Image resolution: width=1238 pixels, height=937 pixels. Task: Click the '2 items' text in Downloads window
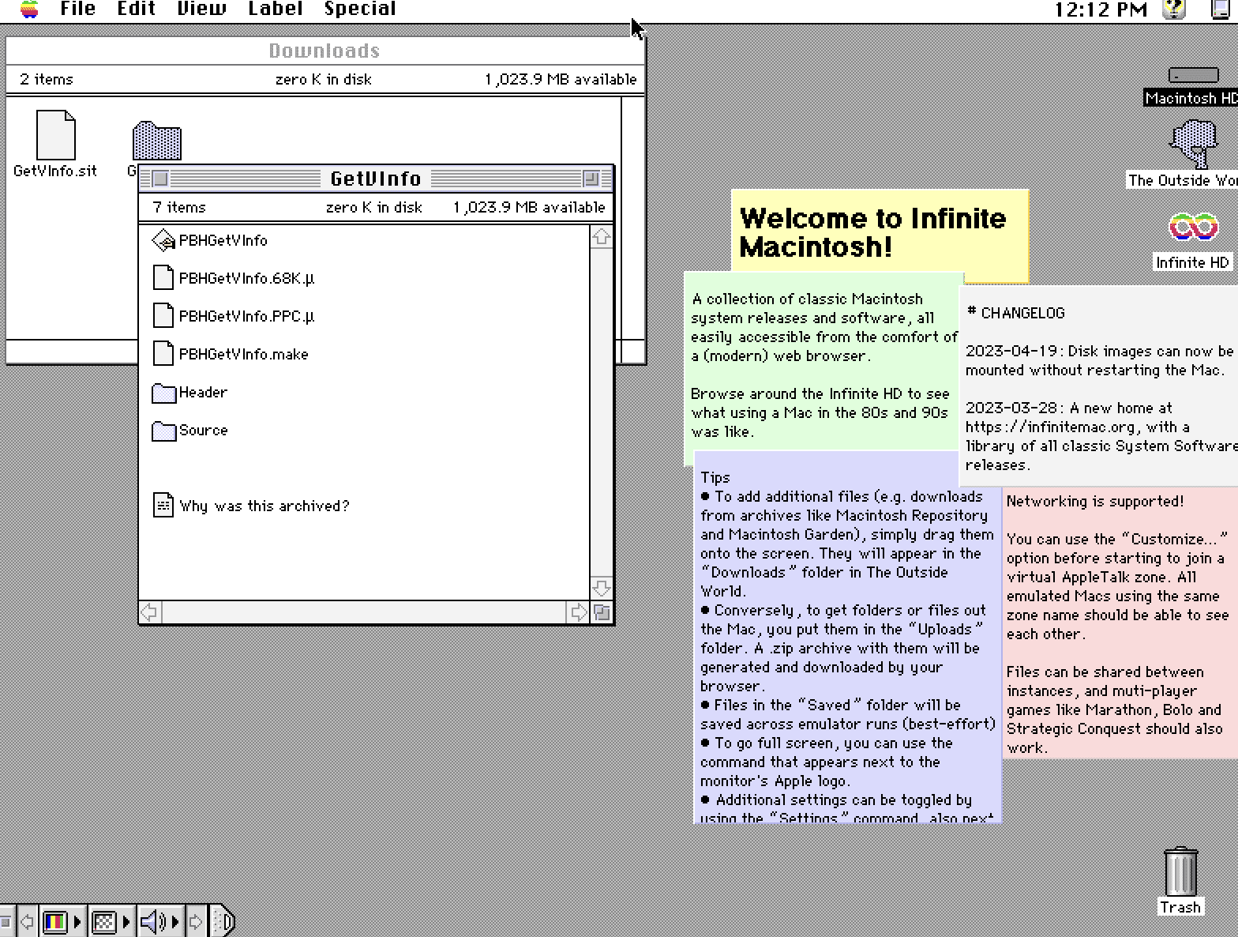[47, 79]
